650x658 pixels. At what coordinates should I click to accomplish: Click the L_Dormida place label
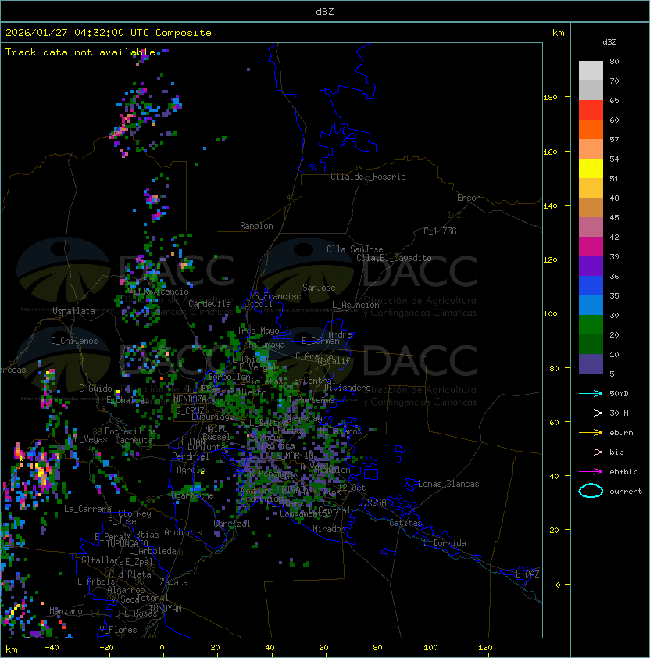pos(445,543)
